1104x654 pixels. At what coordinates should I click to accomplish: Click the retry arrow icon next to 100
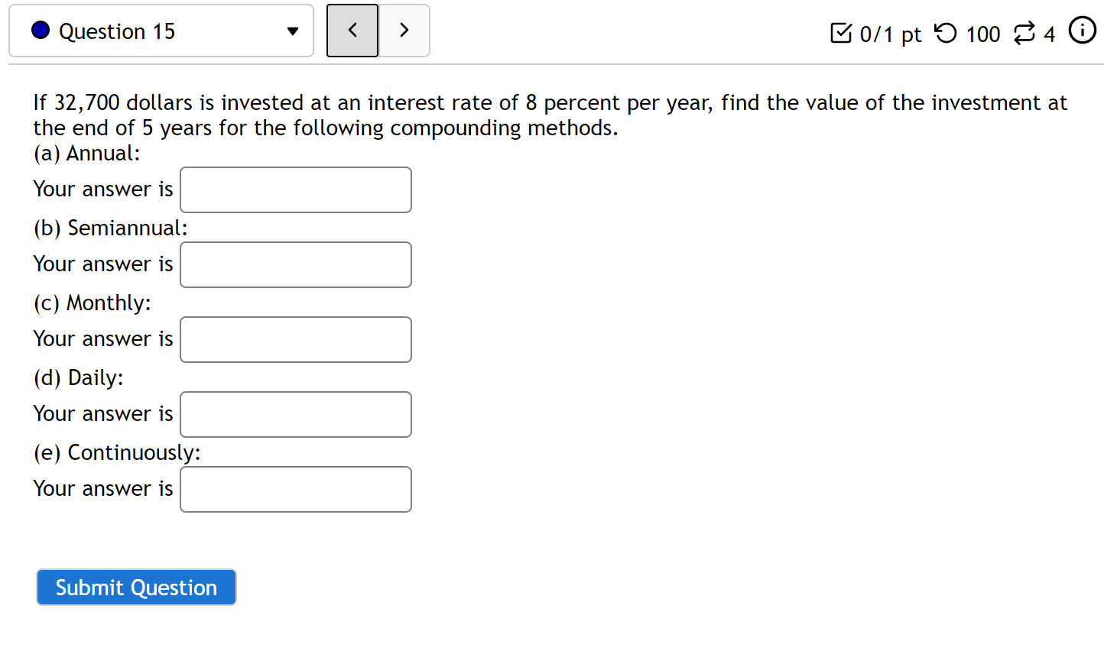pyautogui.click(x=945, y=33)
